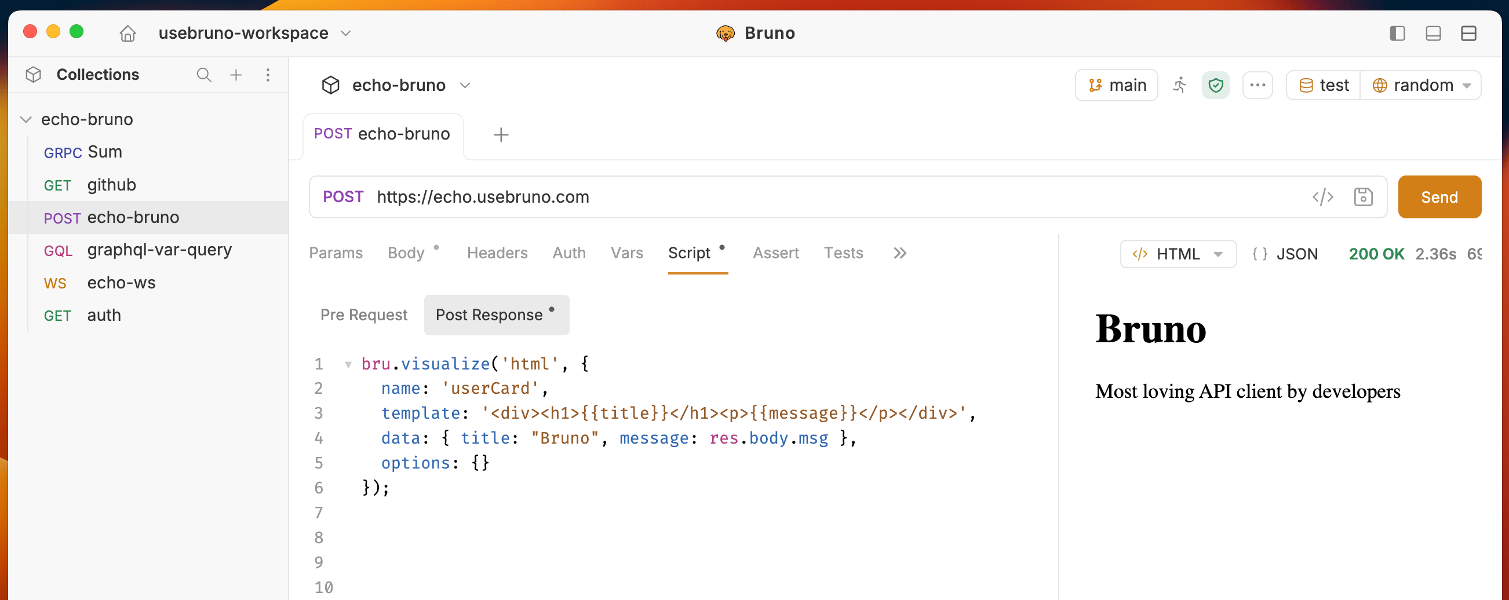The height and width of the screenshot is (600, 1509).
Task: Switch to the Pre Request script
Action: [x=364, y=315]
